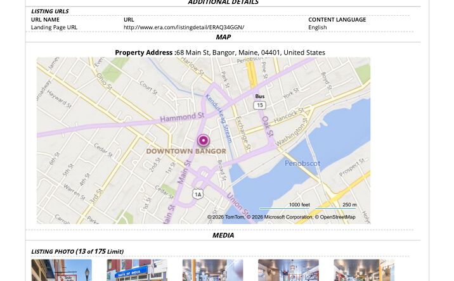Click the Cedar St label near 6th St
454x281 pixels.
pyautogui.click(x=103, y=150)
